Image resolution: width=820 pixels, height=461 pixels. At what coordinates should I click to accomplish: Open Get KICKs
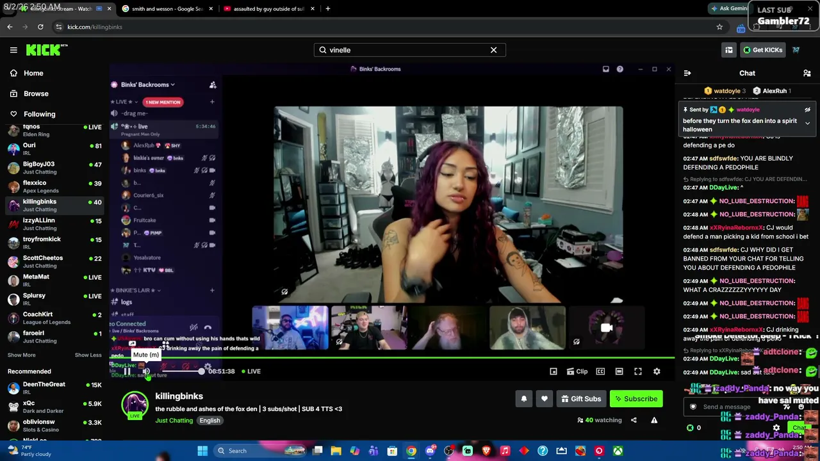coord(762,50)
